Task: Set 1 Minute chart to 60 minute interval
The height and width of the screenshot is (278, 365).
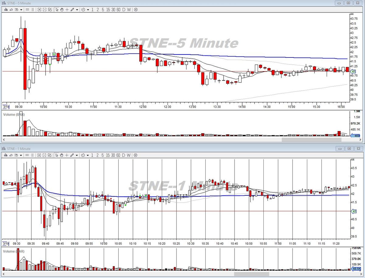Action: pyautogui.click(x=118, y=155)
